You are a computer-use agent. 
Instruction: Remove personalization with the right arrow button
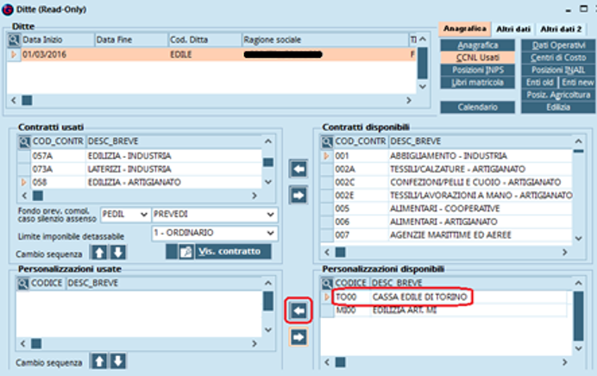[x=298, y=337]
